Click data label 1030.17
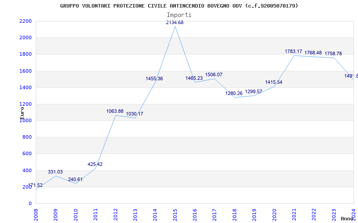 [135, 114]
